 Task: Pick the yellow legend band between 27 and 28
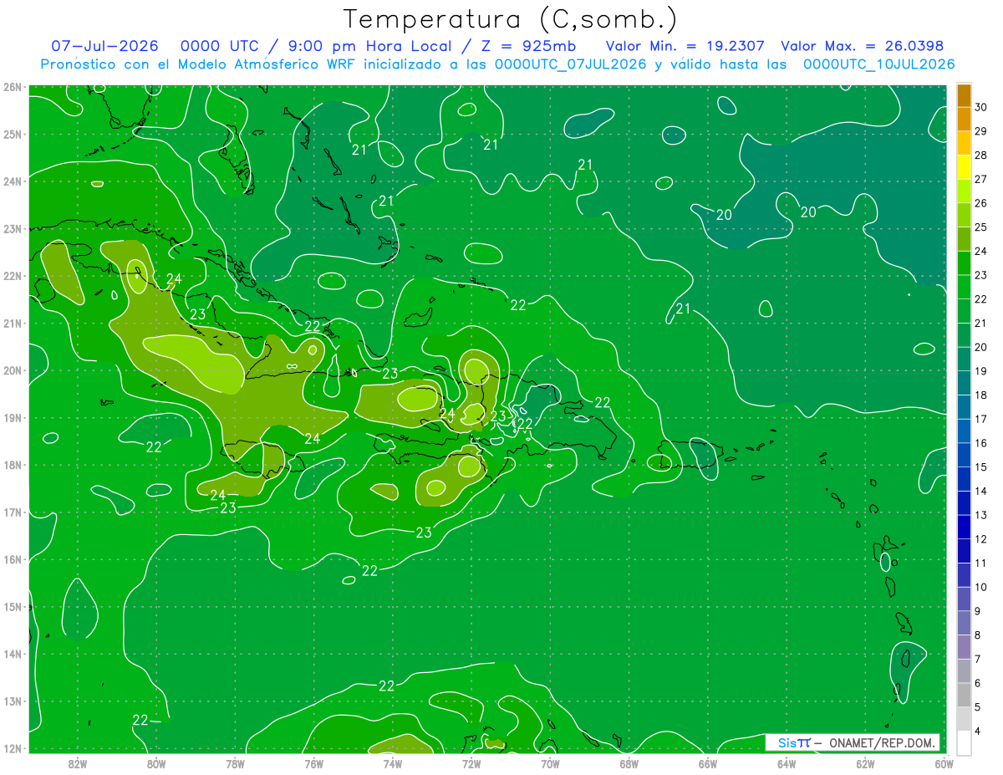pos(964,167)
